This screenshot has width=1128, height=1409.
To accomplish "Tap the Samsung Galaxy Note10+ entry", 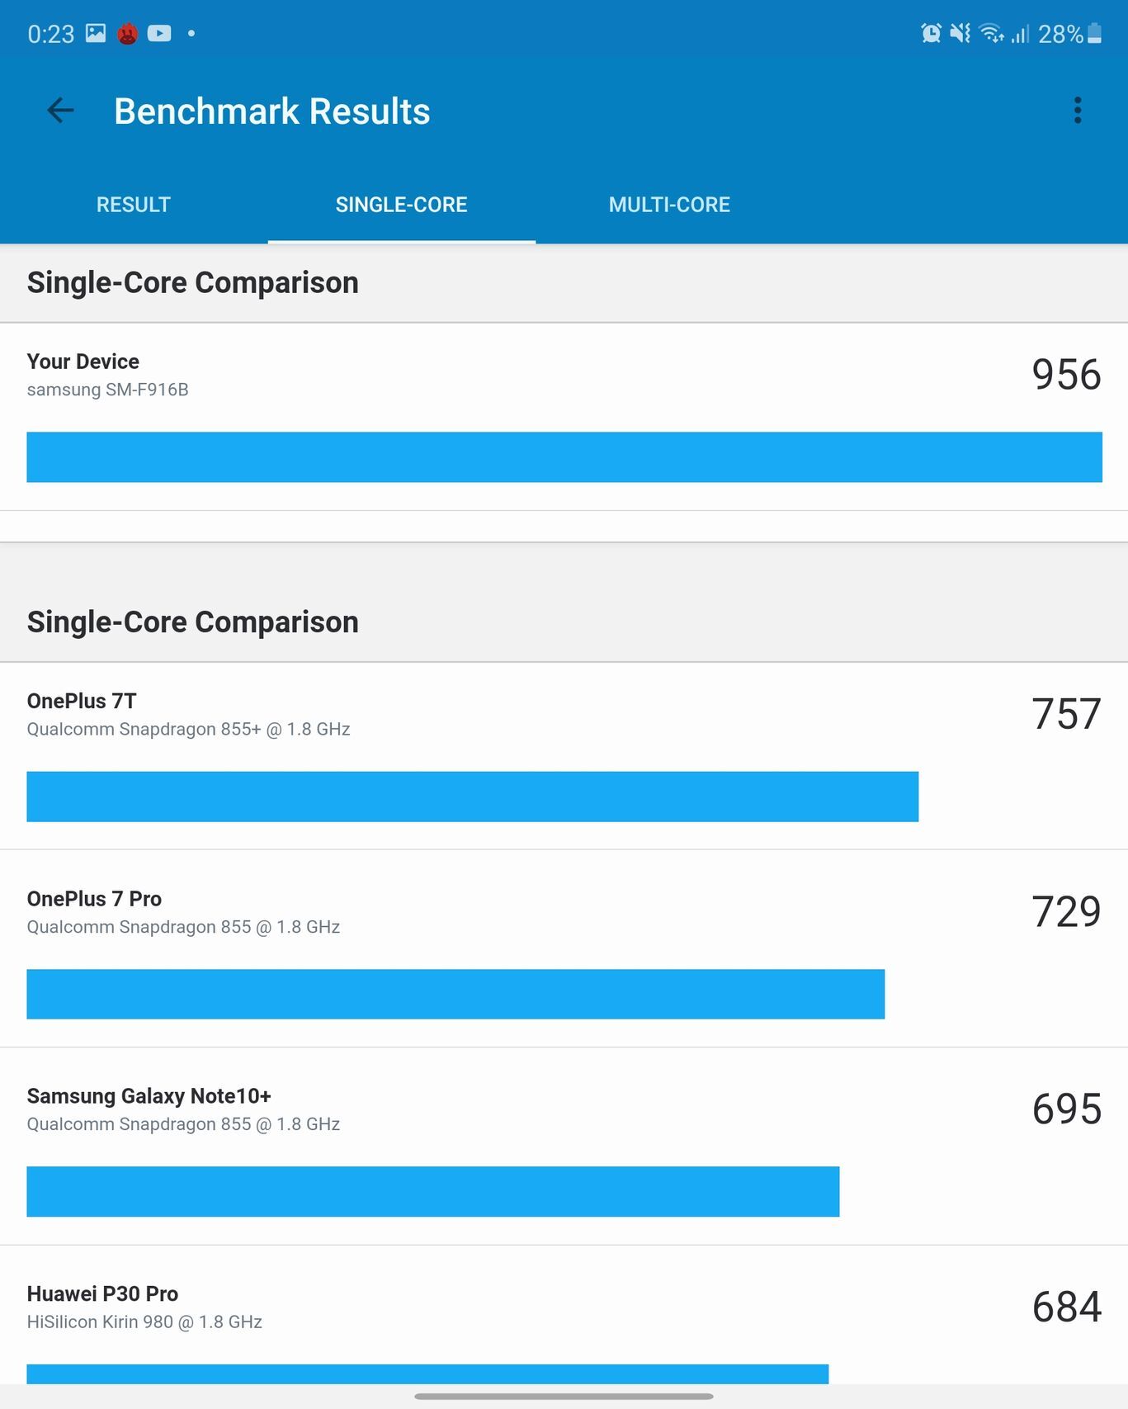I will coord(564,1147).
